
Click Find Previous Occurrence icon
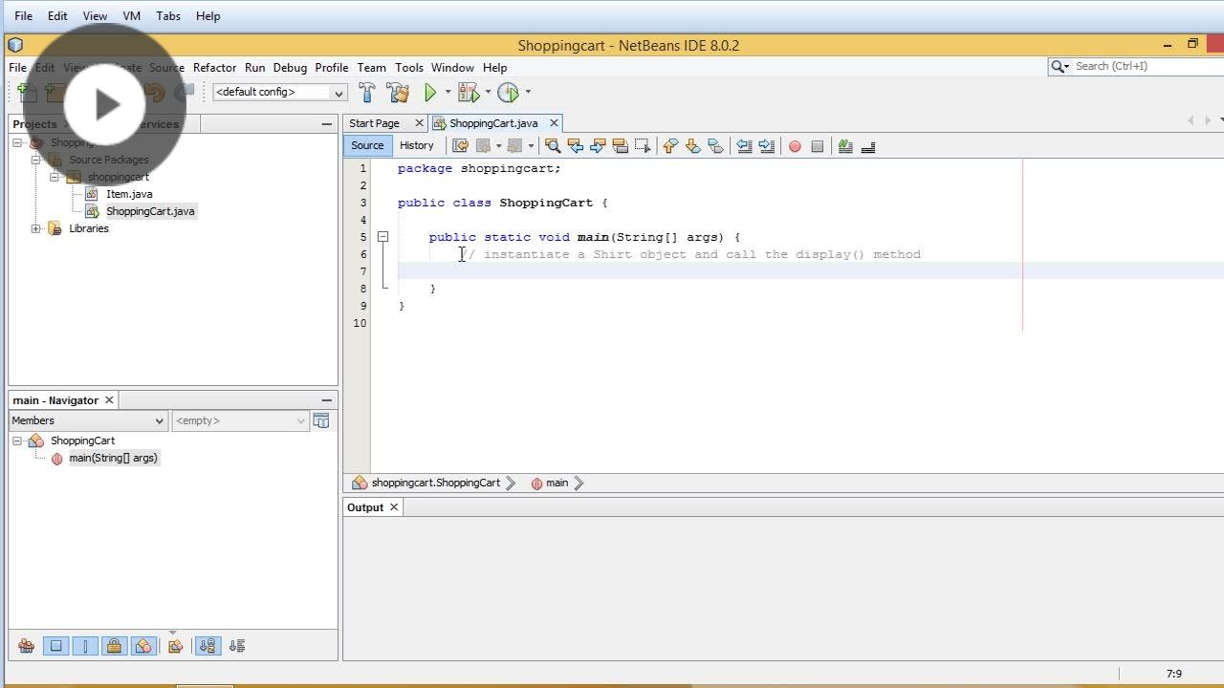coord(575,146)
